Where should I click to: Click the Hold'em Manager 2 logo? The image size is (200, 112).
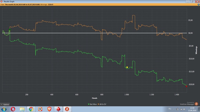(x=196, y=104)
